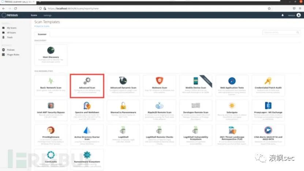Open the PrintNightmare template icon
The width and height of the screenshot is (304, 171).
(51, 130)
